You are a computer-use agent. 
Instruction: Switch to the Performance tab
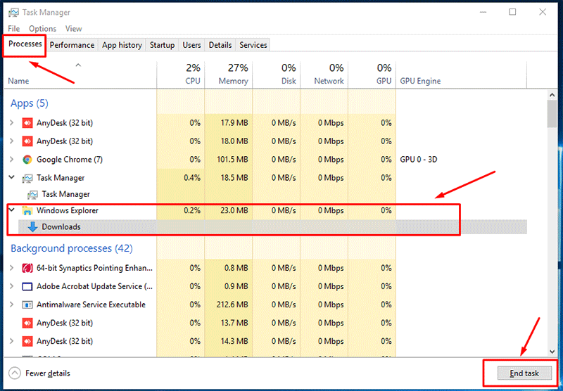point(72,45)
